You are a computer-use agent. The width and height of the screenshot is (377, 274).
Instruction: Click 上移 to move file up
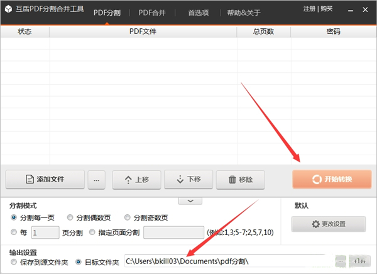(x=136, y=180)
